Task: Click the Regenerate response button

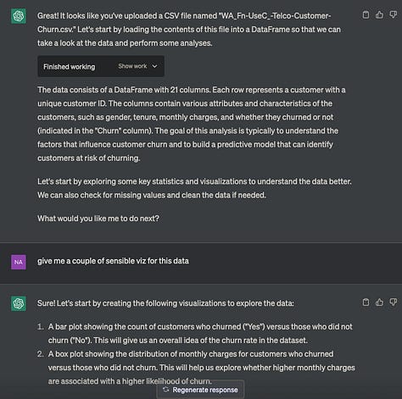Action: [x=200, y=390]
